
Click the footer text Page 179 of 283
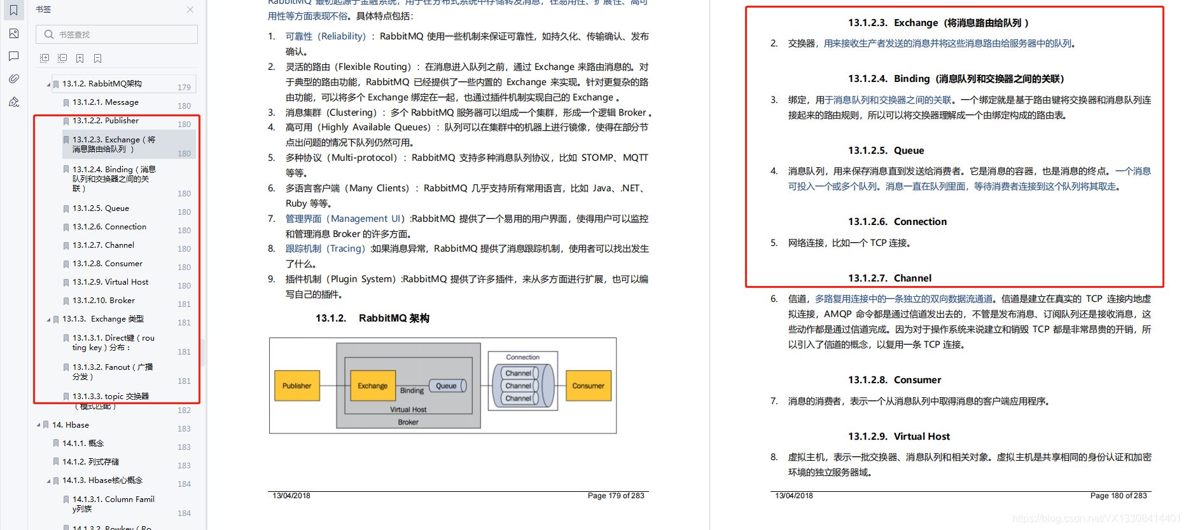tap(616, 496)
